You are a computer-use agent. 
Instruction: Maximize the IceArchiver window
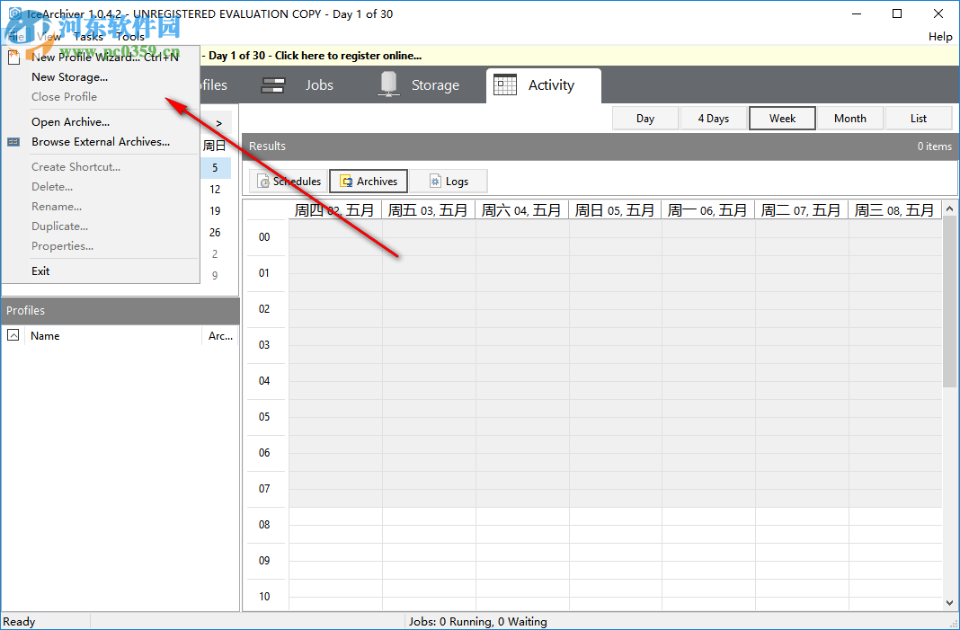point(897,13)
